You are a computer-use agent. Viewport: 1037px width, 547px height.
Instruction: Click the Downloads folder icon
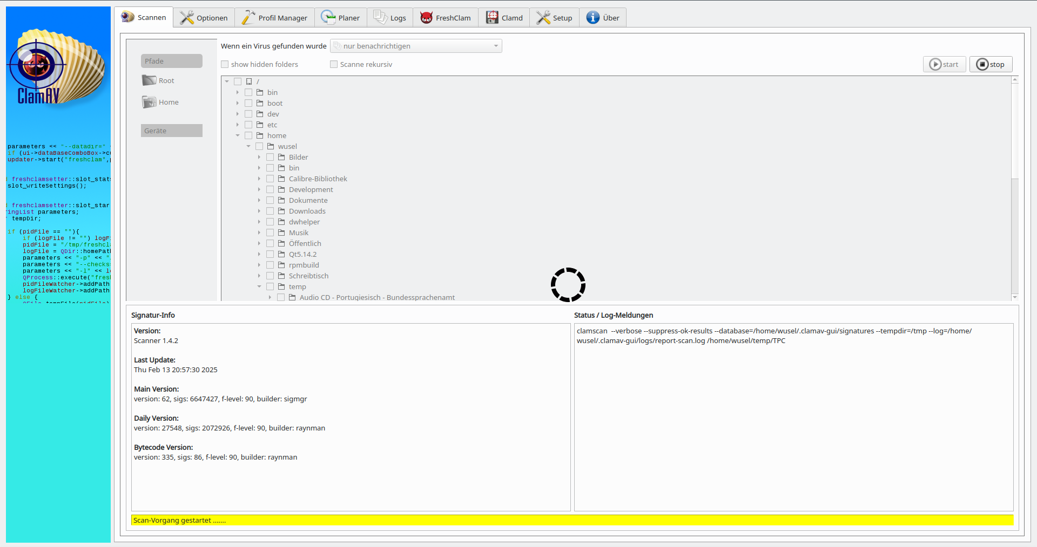click(281, 211)
